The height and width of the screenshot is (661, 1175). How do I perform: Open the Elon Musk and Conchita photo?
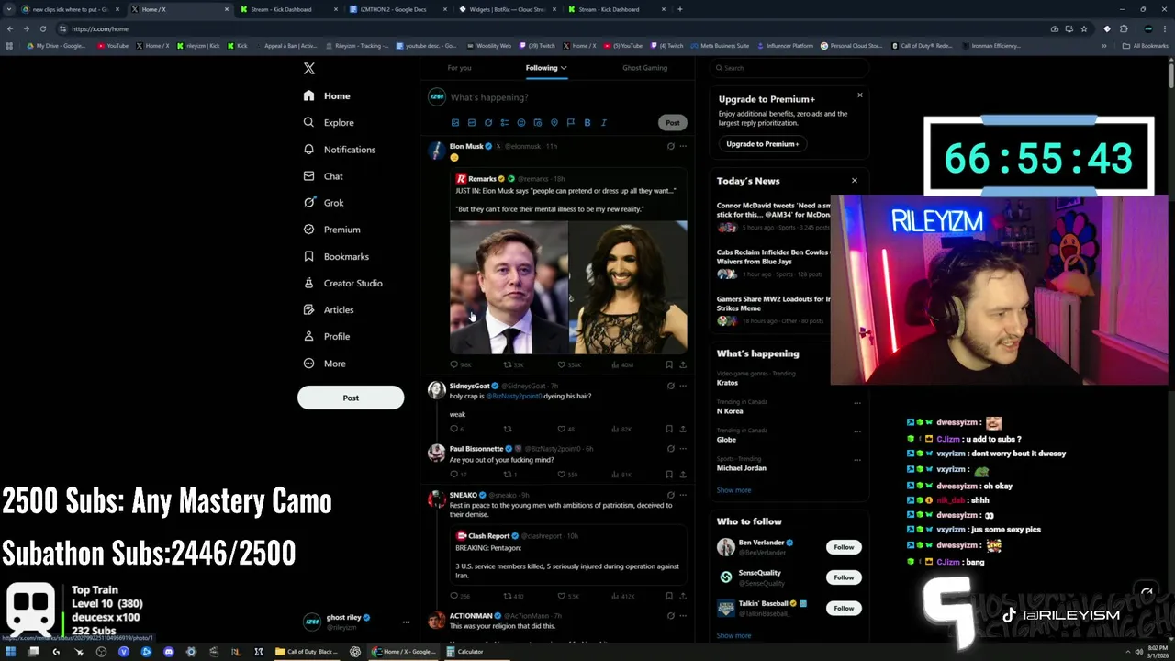[x=568, y=287]
